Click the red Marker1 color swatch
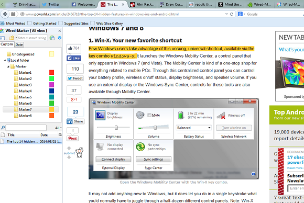Screen dimensions: 304x203 51,73
